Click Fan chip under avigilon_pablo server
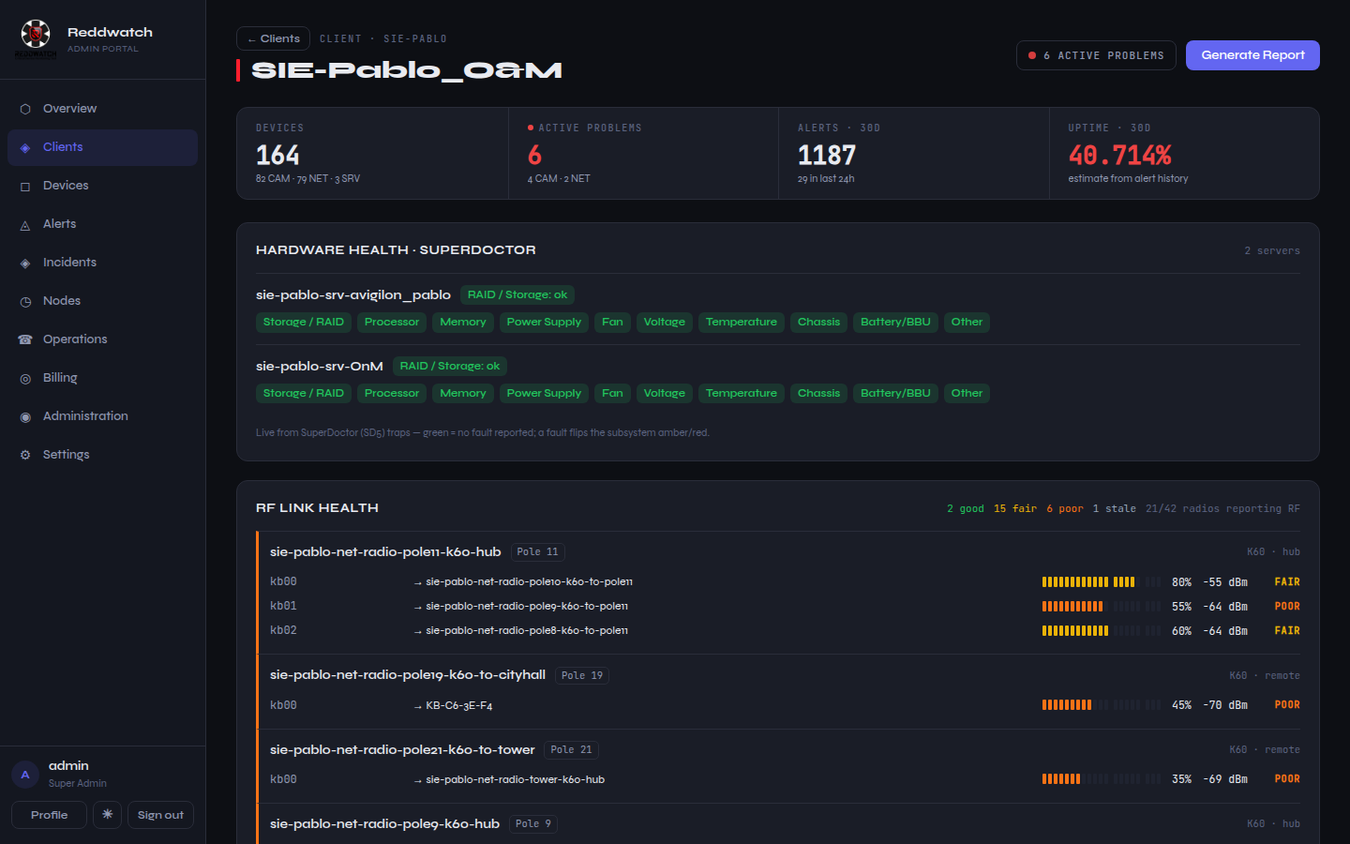 point(612,322)
